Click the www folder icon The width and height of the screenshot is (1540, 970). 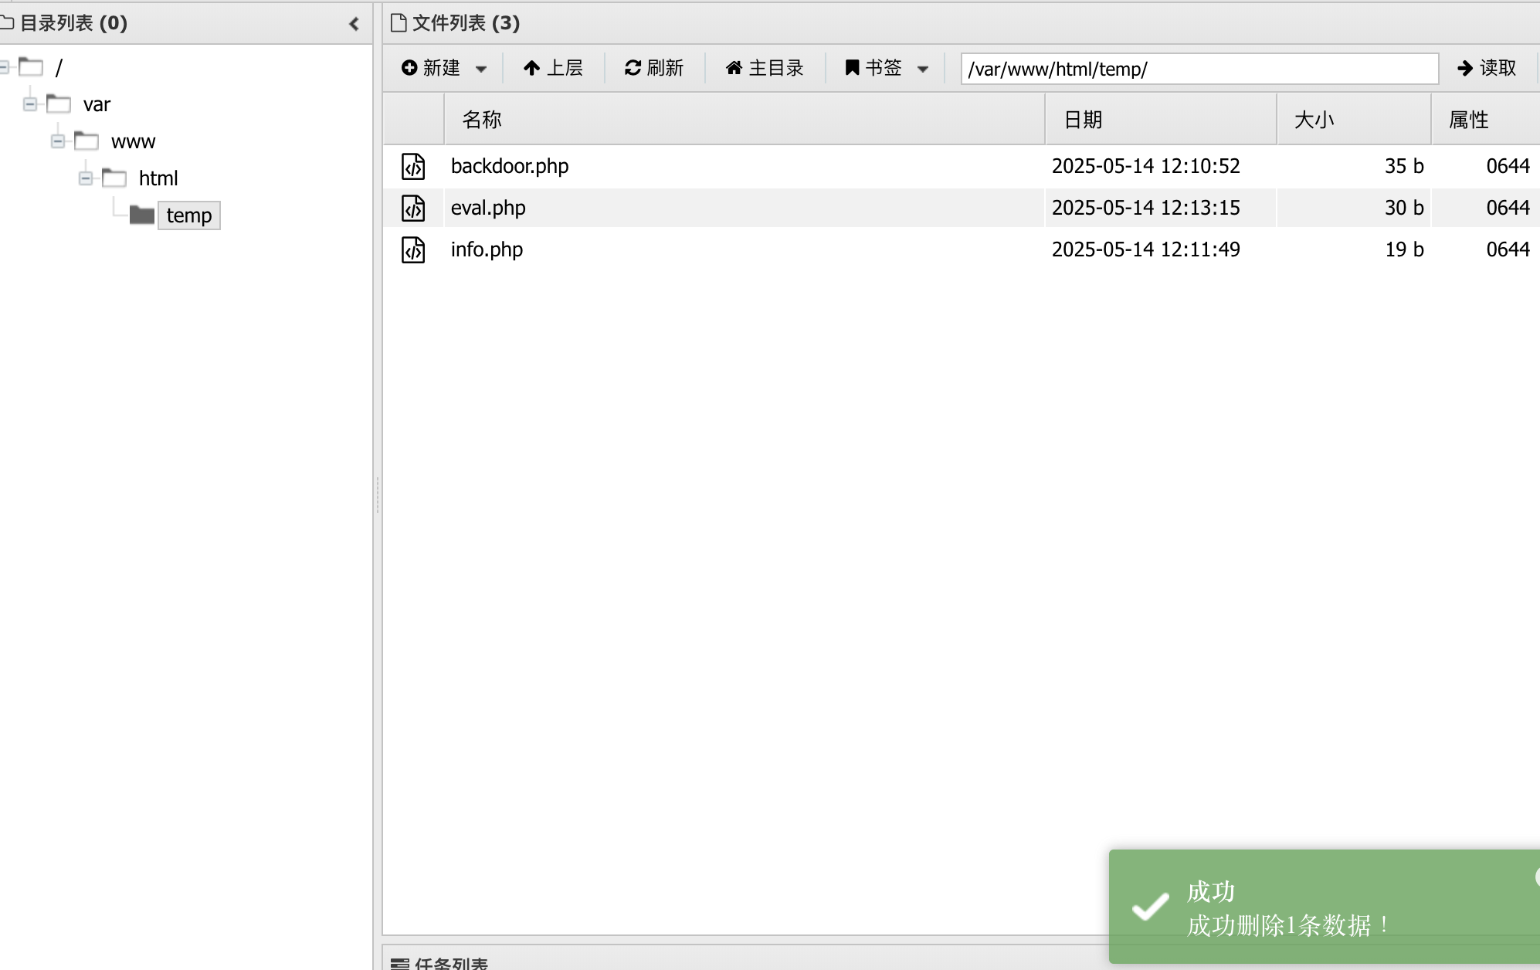click(86, 141)
